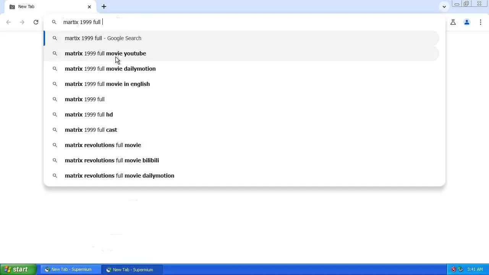Select 'matrix revolutions full movie bilibili' suggestion
This screenshot has height=275, width=489.
[x=241, y=160]
